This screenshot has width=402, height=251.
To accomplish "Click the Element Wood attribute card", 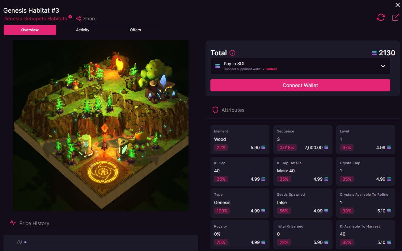I will click(240, 140).
